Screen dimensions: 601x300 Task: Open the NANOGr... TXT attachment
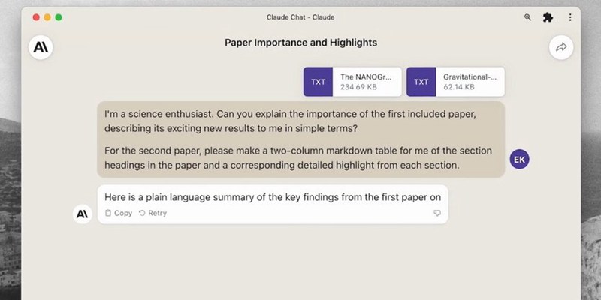[x=352, y=82]
